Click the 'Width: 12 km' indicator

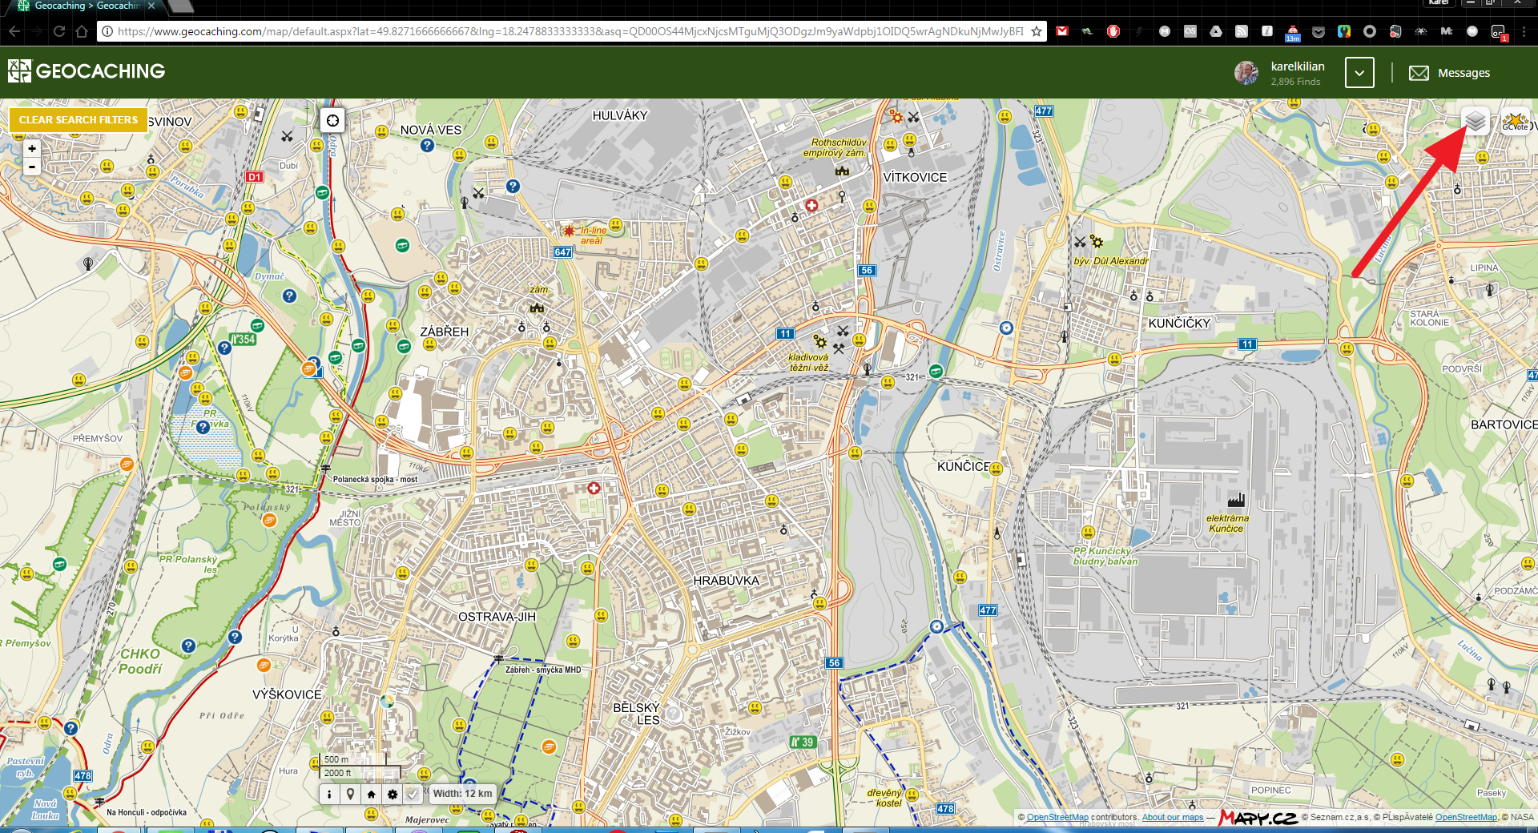(463, 794)
